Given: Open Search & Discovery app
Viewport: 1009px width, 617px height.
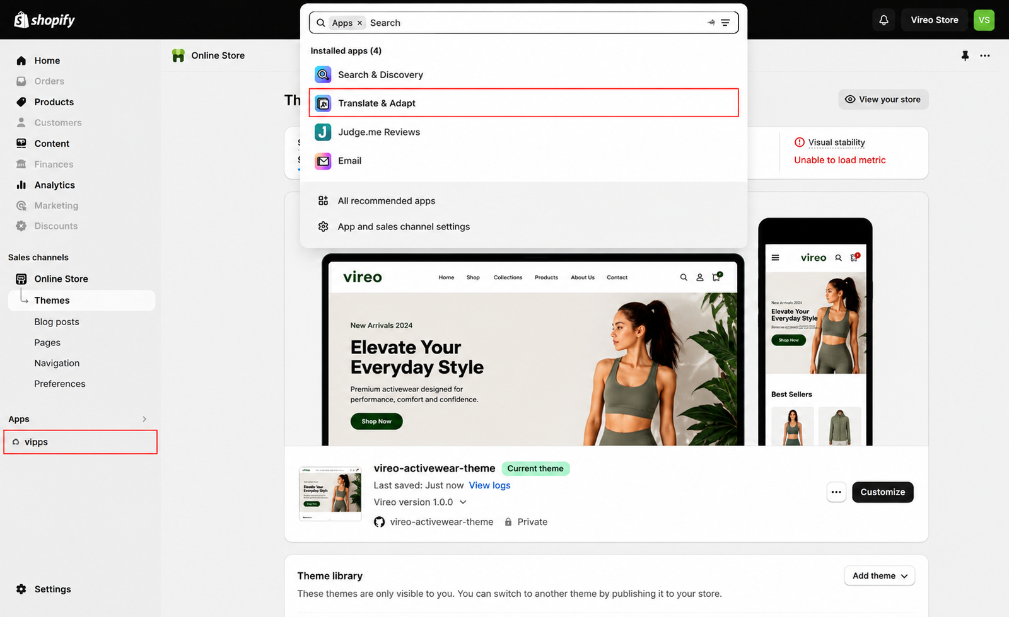Looking at the screenshot, I should pos(523,74).
